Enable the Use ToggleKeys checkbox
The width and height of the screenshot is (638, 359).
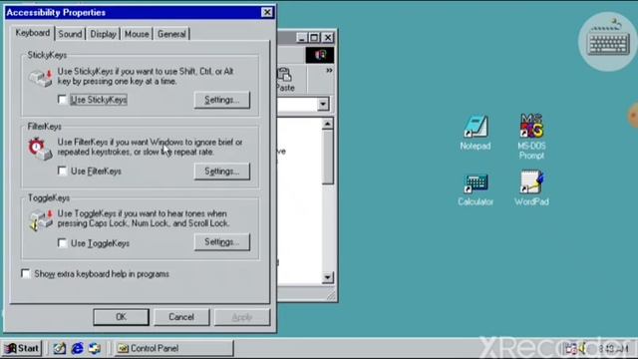pos(62,243)
